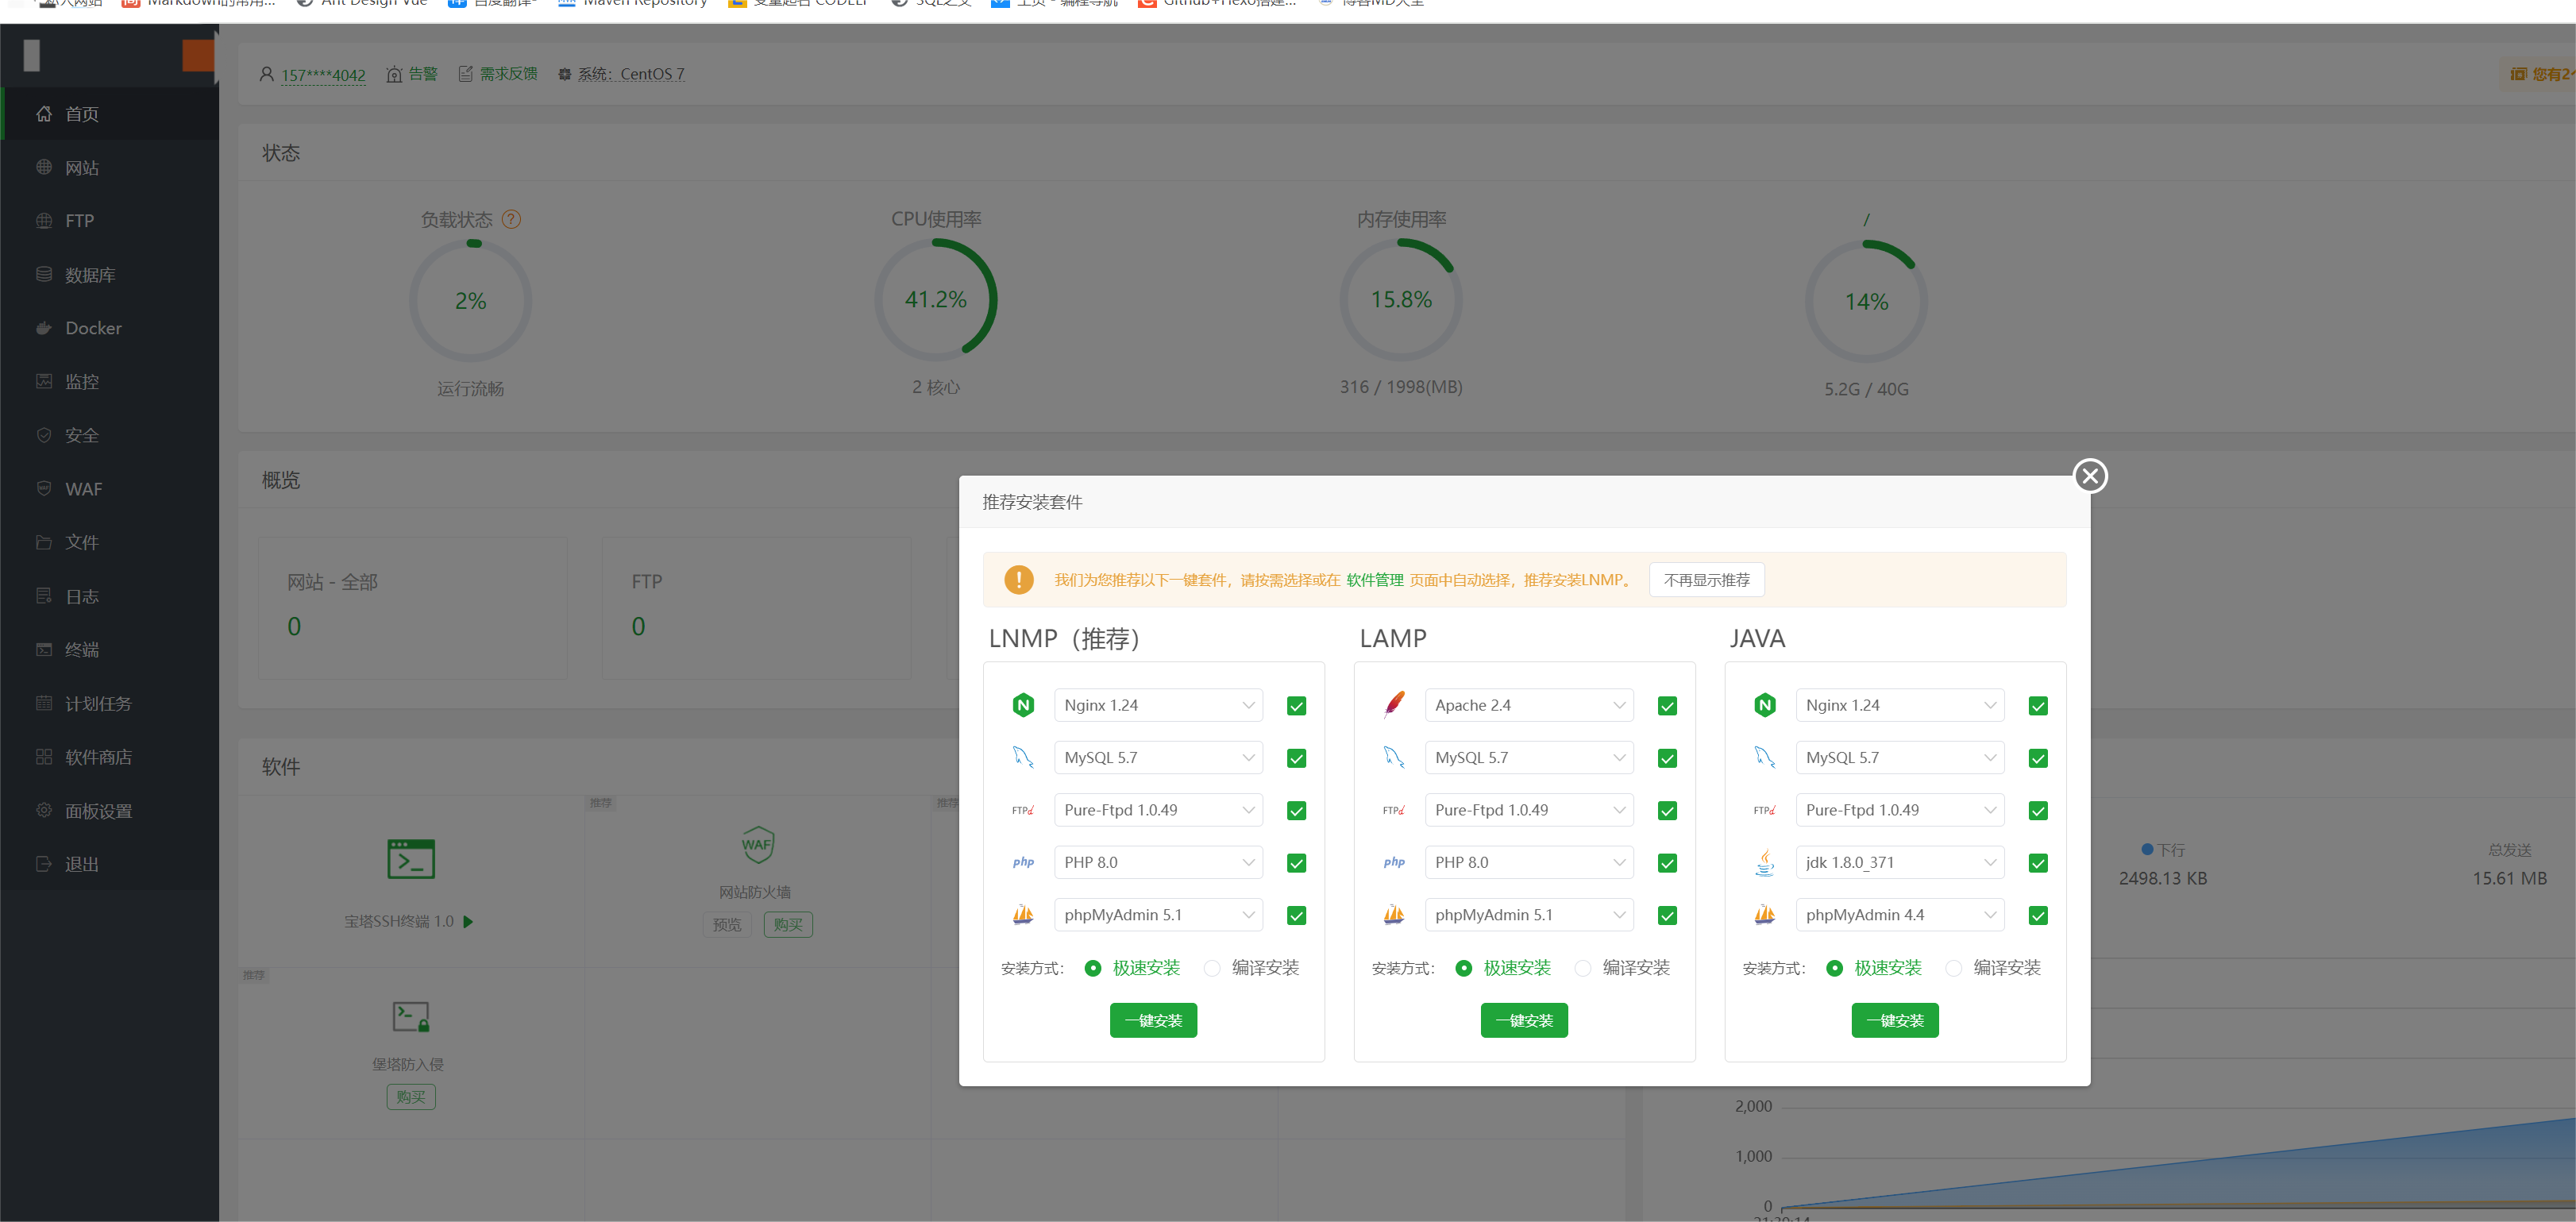Click the terminal icon beside 终端
The height and width of the screenshot is (1222, 2576).
[44, 649]
